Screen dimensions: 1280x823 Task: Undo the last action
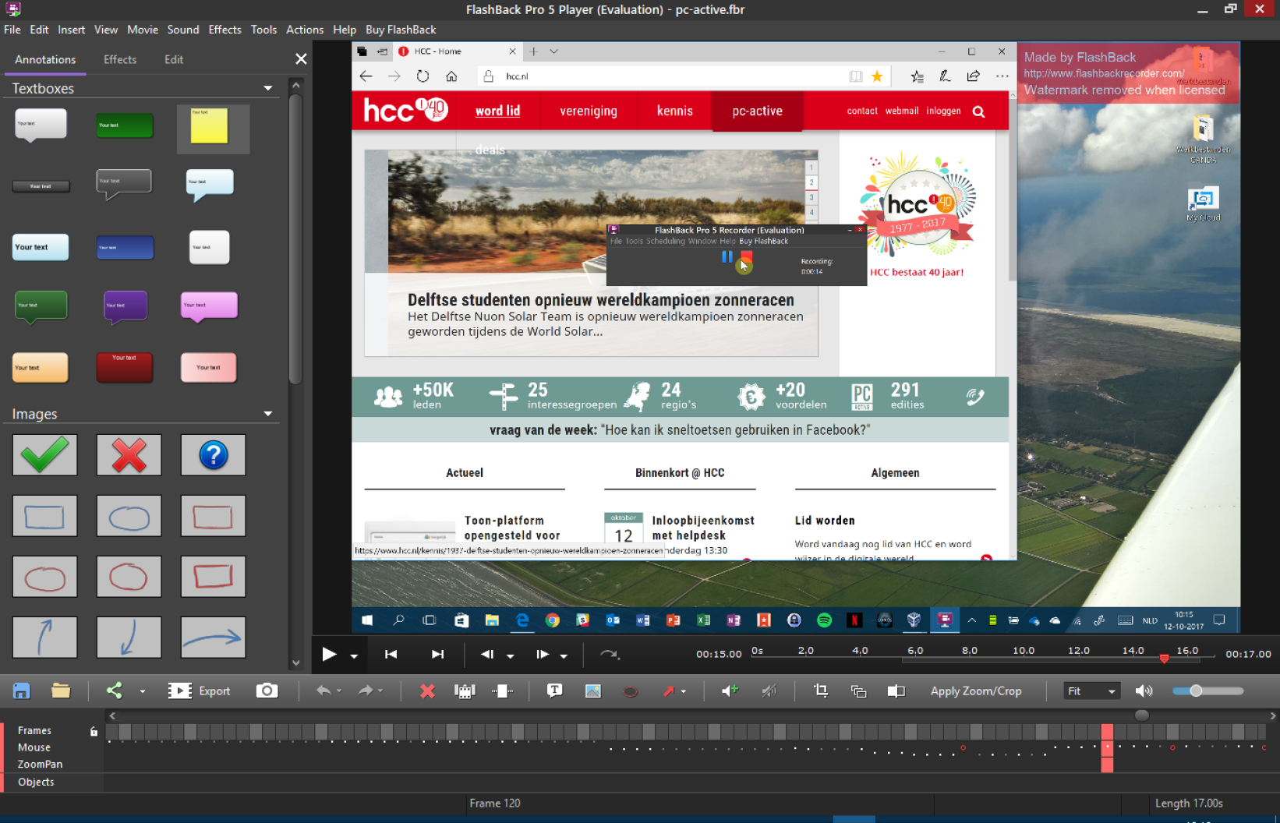[x=324, y=691]
